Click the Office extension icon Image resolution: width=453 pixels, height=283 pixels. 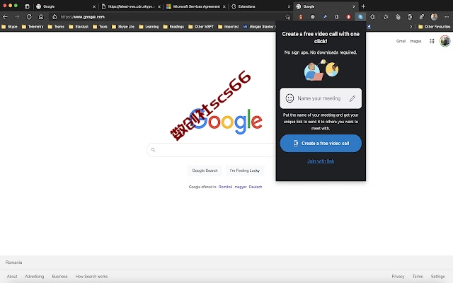(337, 17)
